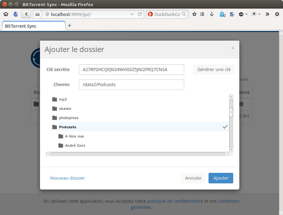Bookmark this page with the star icon
Viewport: 283px width, 215px height.
tap(194, 14)
